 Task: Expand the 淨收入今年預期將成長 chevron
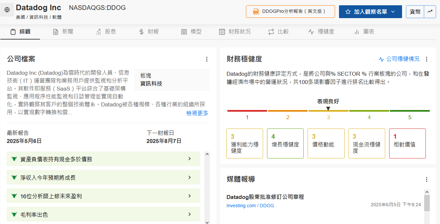pos(189,177)
